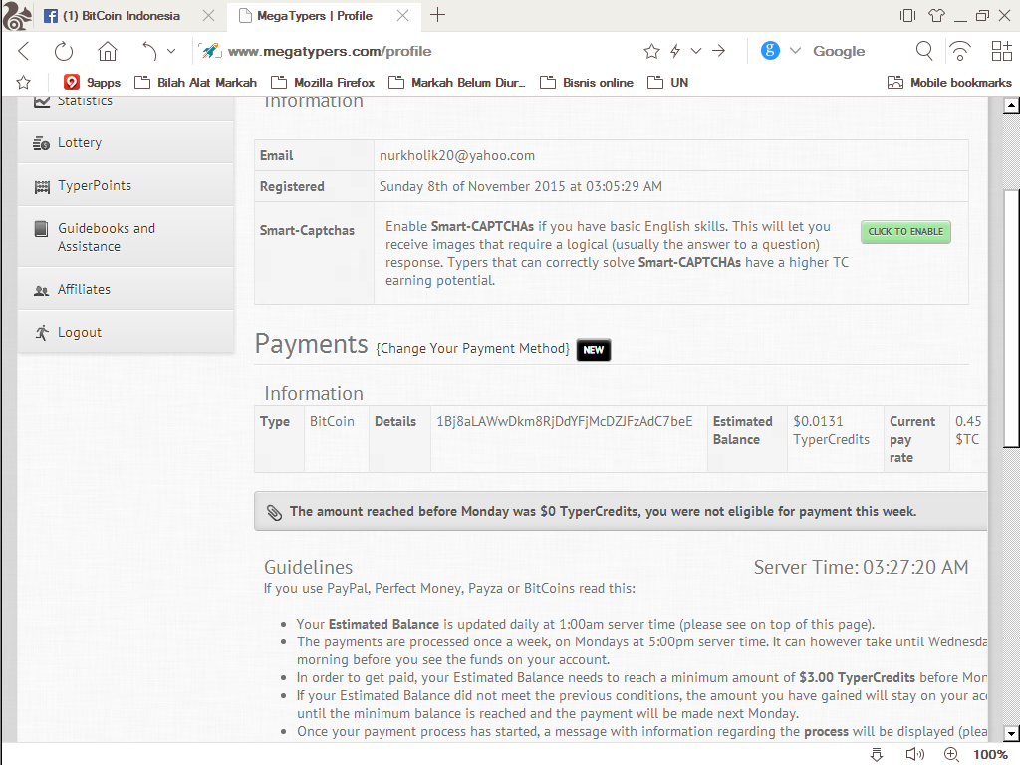The width and height of the screenshot is (1020, 765).
Task: Bookmark this page with the address bar star
Action: [651, 51]
